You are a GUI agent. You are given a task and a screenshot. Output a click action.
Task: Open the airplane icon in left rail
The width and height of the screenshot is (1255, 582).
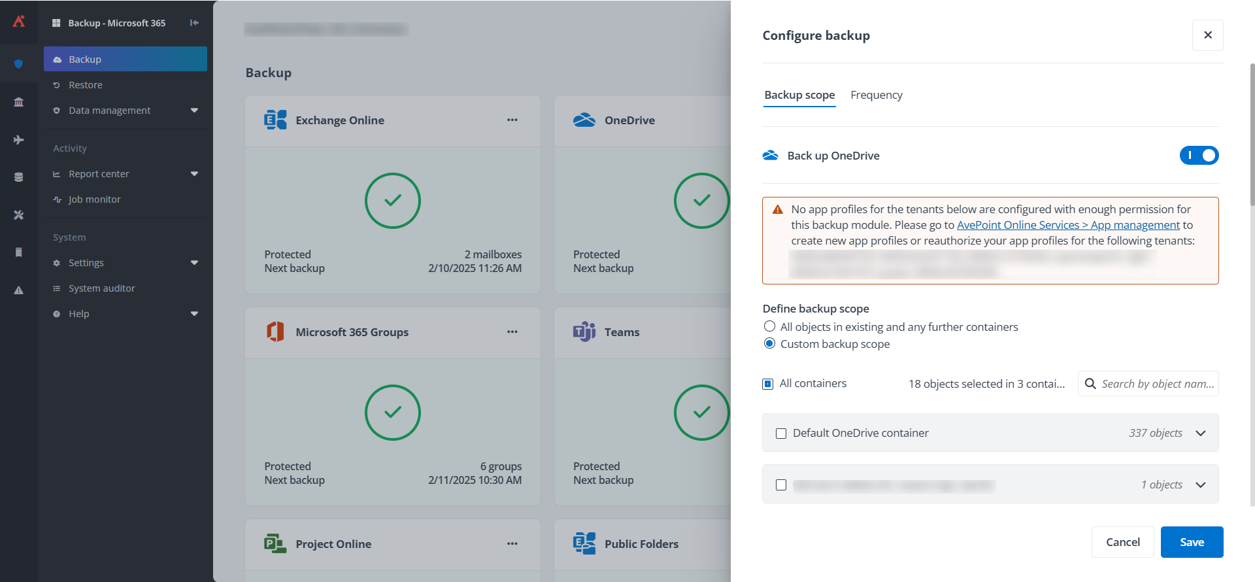19,140
